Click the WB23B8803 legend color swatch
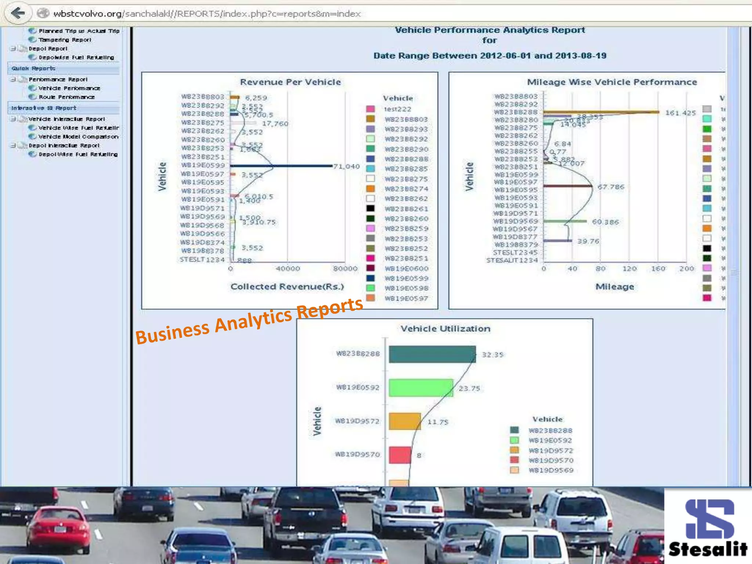This screenshot has width=752, height=564. pos(370,119)
